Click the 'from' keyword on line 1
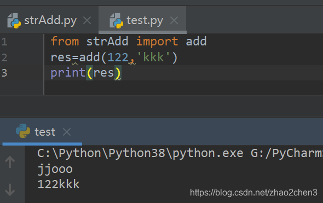The width and height of the screenshot is (323, 203). [65, 41]
